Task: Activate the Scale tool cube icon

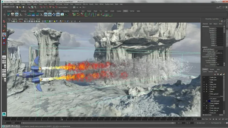Action: [4, 43]
